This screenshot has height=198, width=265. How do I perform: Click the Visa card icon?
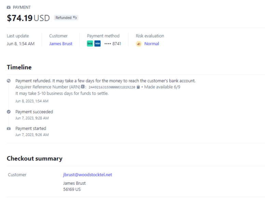(x=97, y=44)
